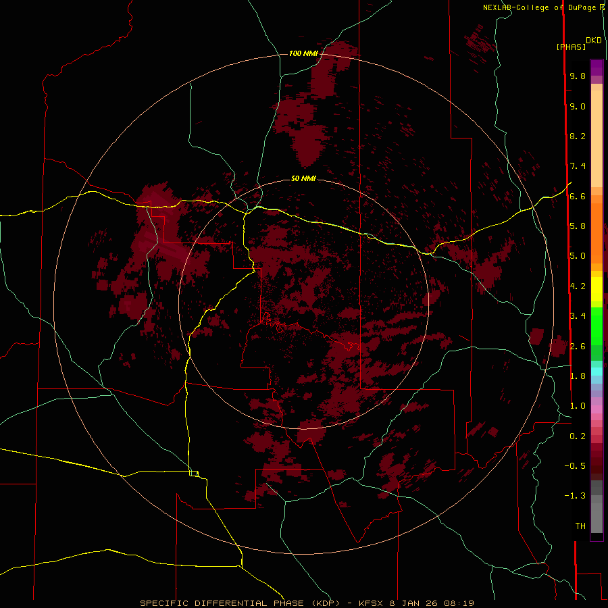
Task: Click the 9.8 value on color scale
Action: click(578, 76)
